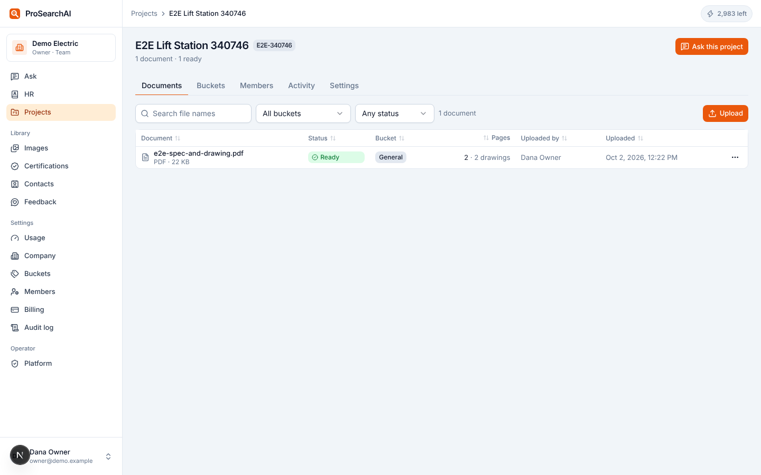
Task: Switch to the Activity tab
Action: click(x=301, y=85)
